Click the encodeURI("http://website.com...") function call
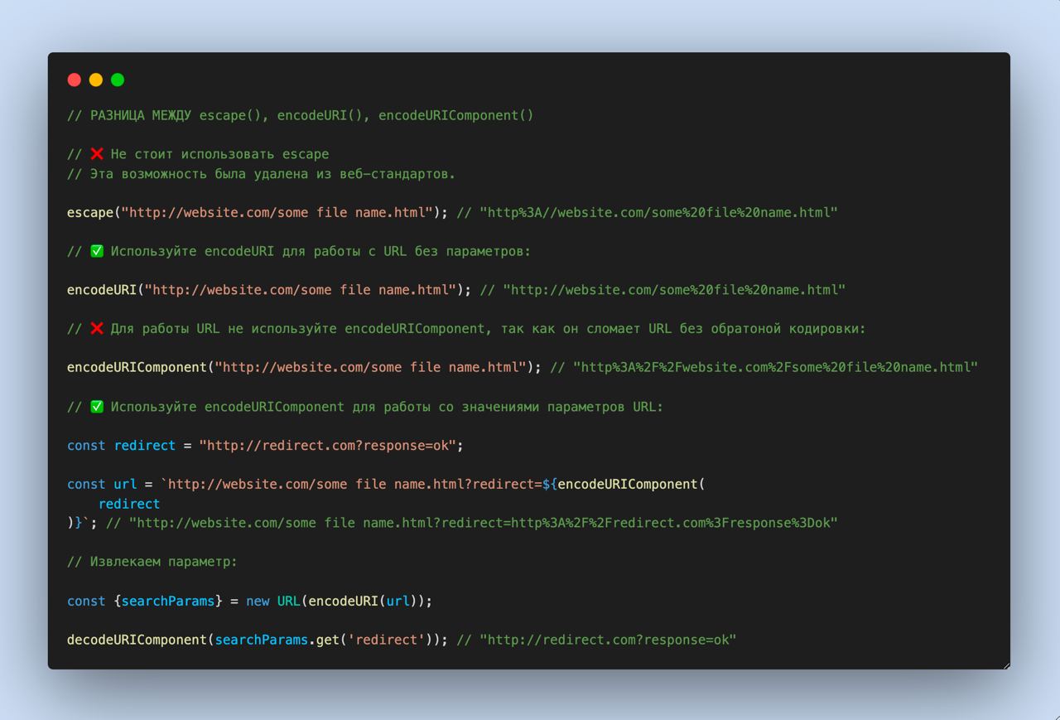This screenshot has width=1060, height=720. (269, 290)
